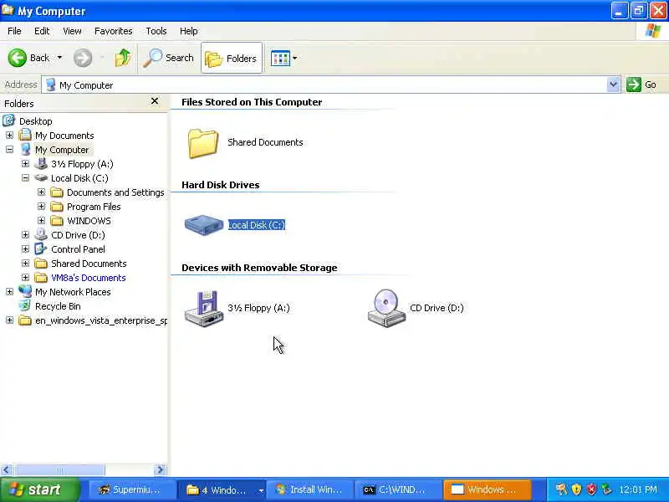Select Shared Documents folder in main pane
Image resolution: width=669 pixels, height=502 pixels.
[203, 143]
